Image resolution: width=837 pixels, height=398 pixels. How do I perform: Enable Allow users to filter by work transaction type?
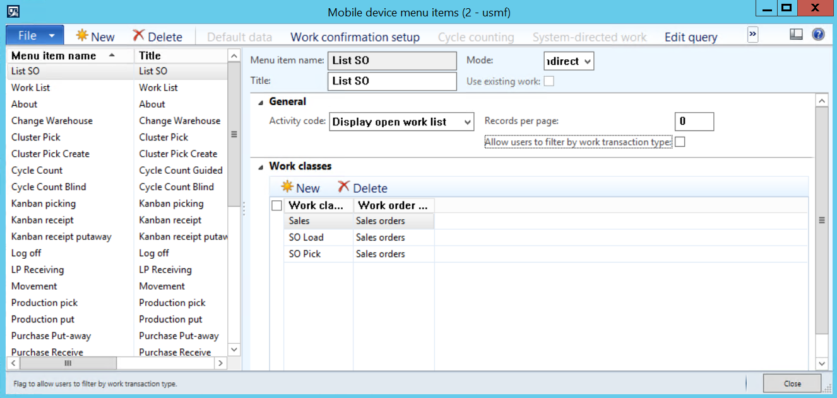(x=680, y=142)
